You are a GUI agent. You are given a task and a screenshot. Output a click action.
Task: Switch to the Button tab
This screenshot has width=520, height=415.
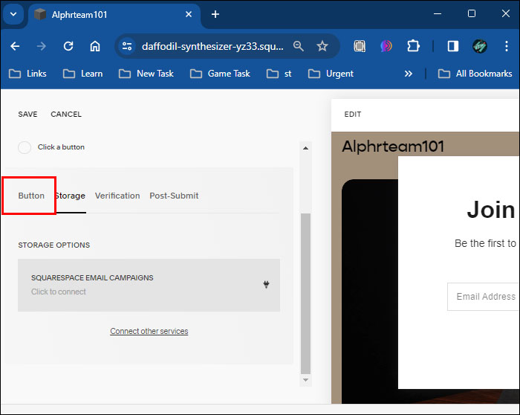tap(31, 196)
